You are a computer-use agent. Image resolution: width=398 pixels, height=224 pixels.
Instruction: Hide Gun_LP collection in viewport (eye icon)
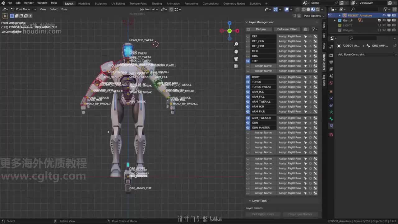pyautogui.click(x=384, y=20)
